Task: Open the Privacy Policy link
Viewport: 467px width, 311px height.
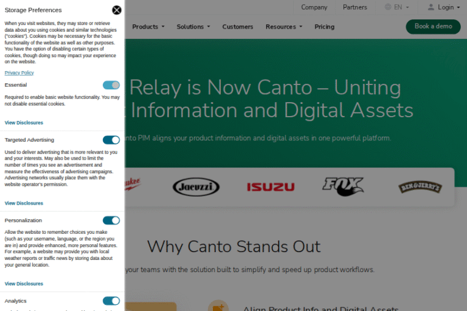Action: pos(19,73)
